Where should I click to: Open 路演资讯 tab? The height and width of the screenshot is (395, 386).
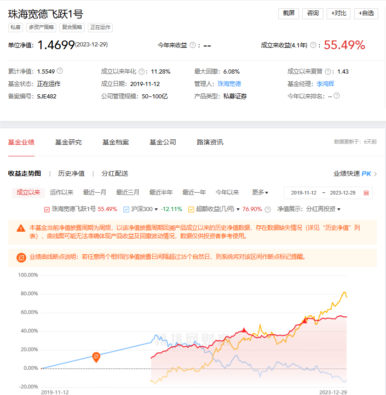point(210,143)
